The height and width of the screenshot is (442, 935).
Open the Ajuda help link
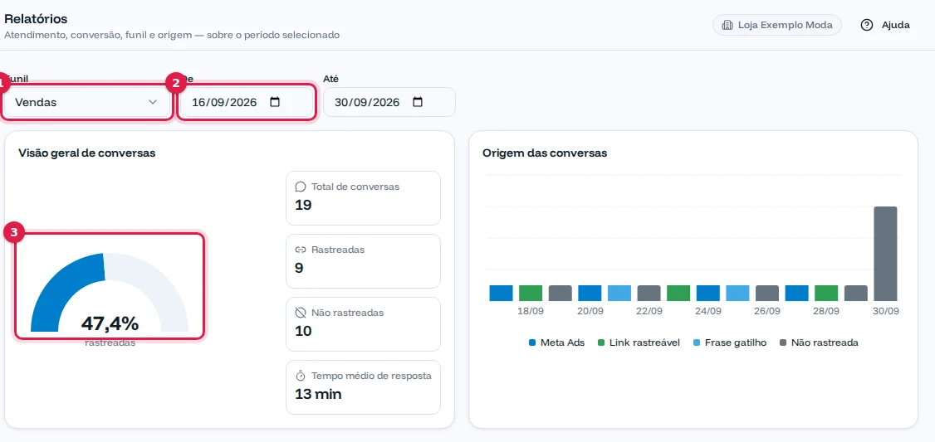tap(885, 25)
